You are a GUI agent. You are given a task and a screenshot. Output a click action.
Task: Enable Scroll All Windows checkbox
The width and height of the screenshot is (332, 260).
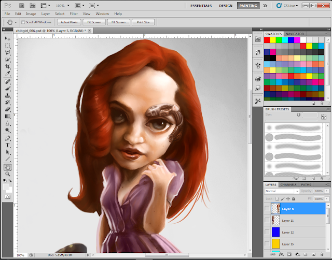click(x=23, y=23)
